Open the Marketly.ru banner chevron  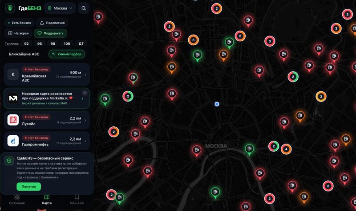[x=82, y=98]
